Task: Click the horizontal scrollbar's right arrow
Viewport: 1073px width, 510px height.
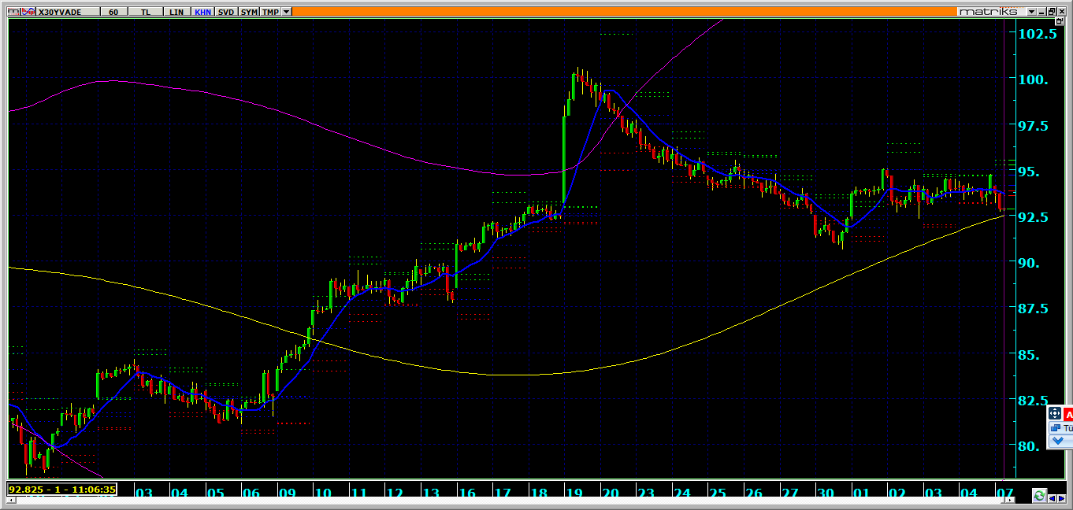Action: coord(1063,497)
